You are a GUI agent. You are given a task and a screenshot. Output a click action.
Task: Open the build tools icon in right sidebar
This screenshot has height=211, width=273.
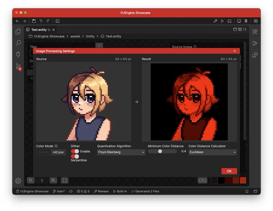(255, 32)
